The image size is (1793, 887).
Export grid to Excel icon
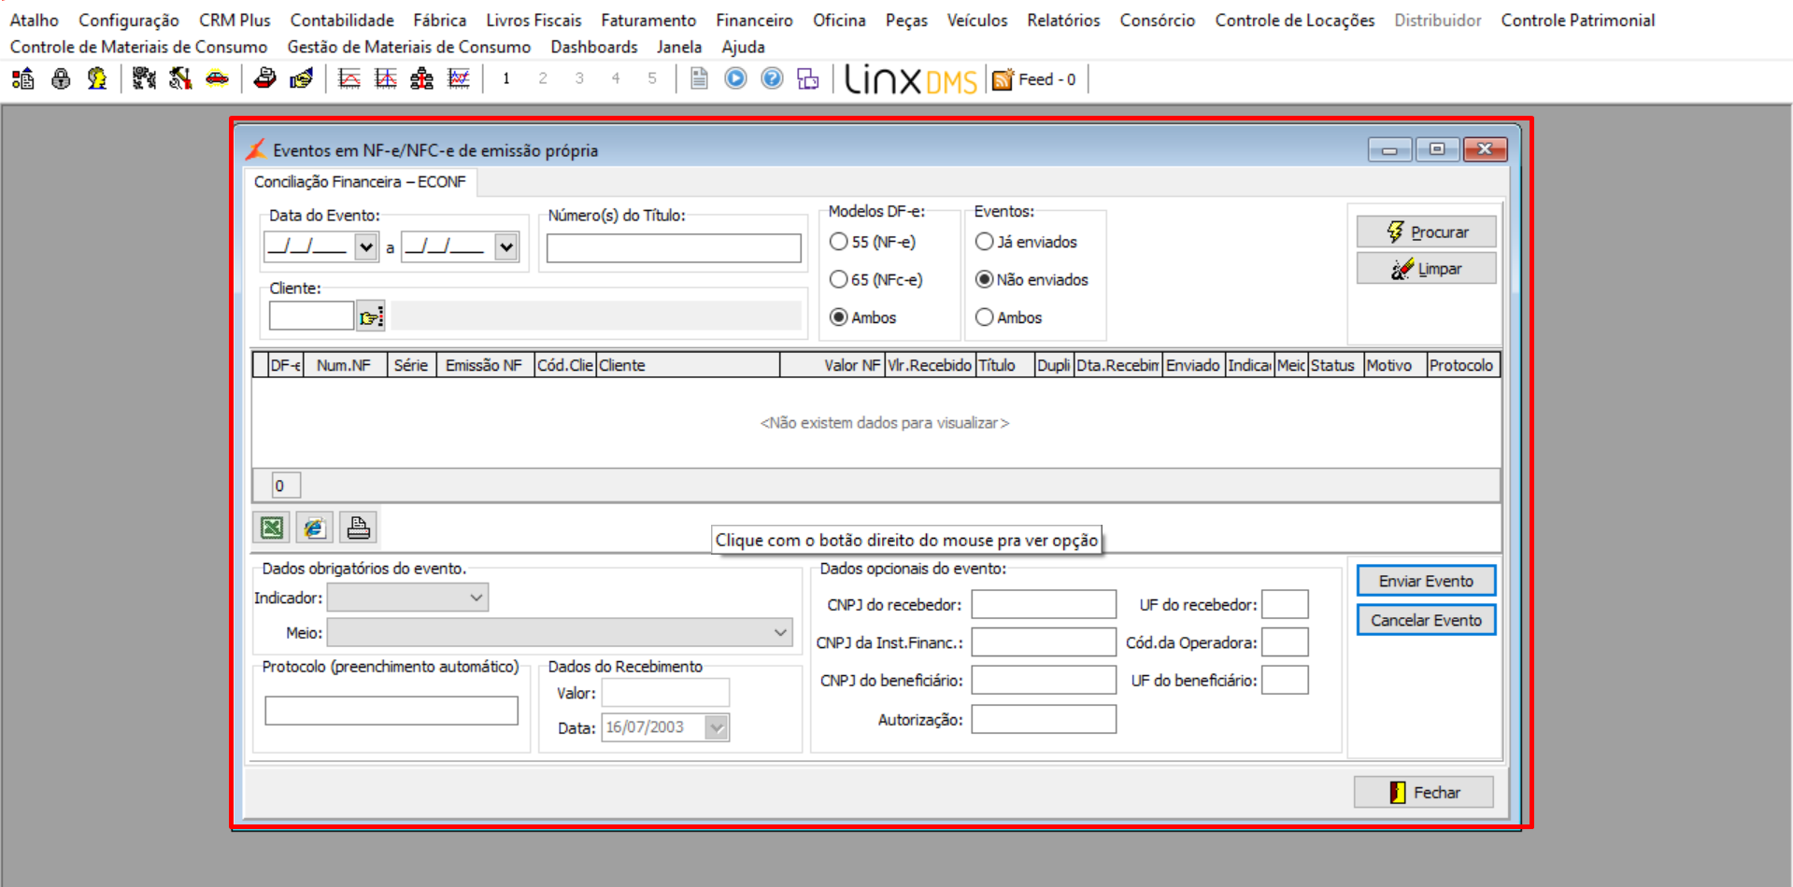click(271, 528)
